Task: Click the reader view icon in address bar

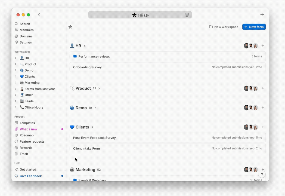Action: pos(187,15)
